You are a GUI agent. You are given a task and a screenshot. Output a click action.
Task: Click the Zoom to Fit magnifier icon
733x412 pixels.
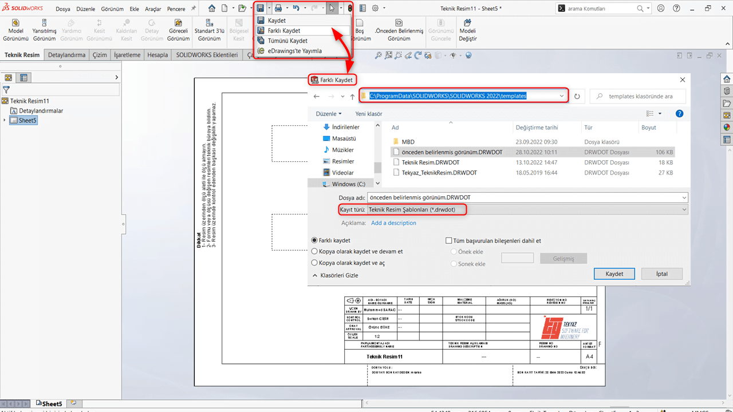pos(378,56)
